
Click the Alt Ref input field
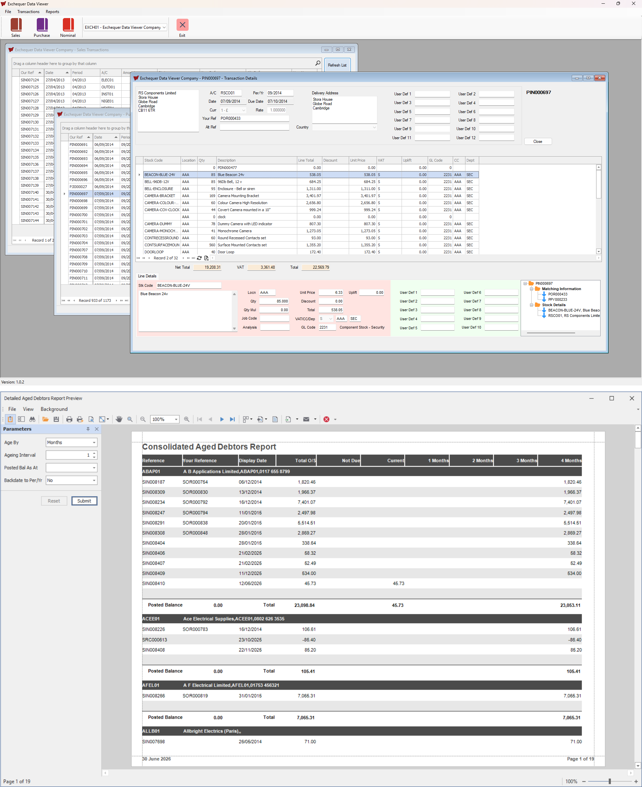tap(254, 127)
